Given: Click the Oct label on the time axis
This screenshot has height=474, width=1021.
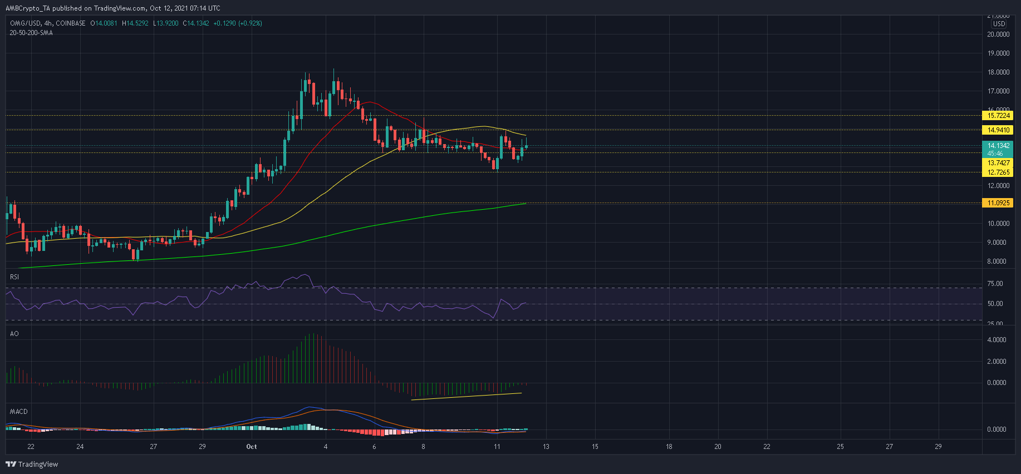Looking at the screenshot, I should (252, 447).
